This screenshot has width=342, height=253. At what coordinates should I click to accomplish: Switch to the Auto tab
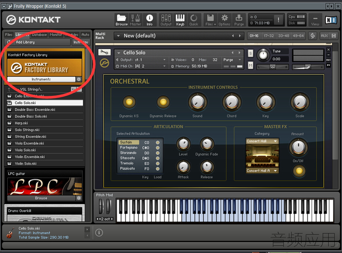(x=85, y=34)
